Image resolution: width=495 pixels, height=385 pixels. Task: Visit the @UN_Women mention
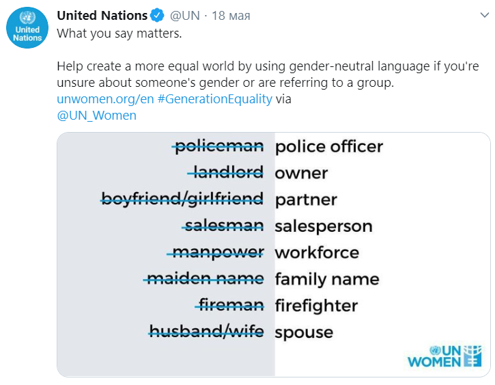pos(96,116)
